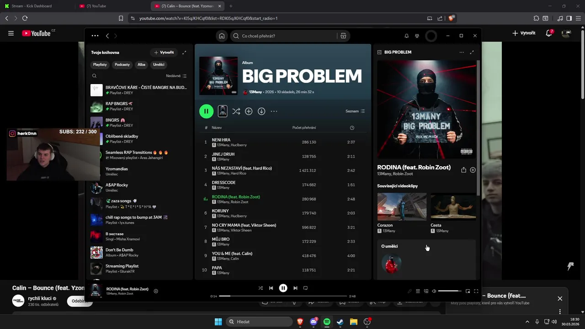Click Vytvořit button in Spotify library
The image size is (585, 329).
click(164, 53)
